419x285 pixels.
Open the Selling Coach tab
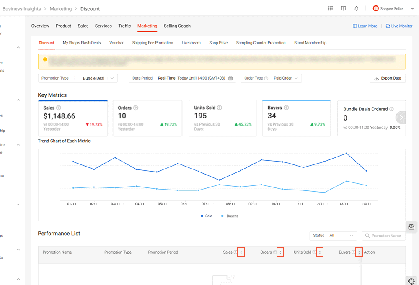click(x=177, y=26)
